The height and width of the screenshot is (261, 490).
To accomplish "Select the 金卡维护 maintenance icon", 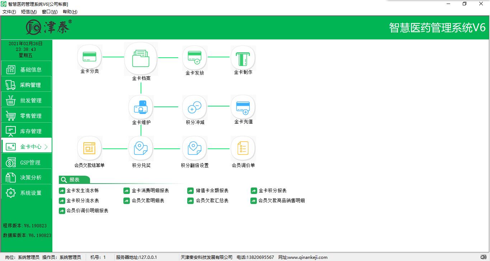I will coord(141,107).
